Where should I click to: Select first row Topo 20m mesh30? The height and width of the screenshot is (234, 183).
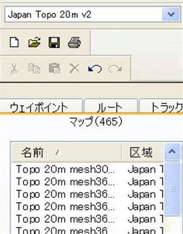87,170
